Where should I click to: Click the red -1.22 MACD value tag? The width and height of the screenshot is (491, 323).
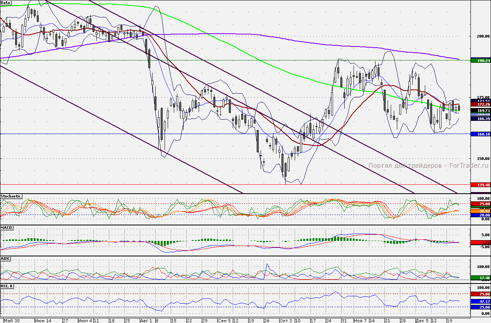[480, 242]
